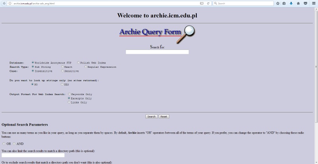318x164 pixels.
Task: Click the Optional Search Parameters heading
Action: [x=25, y=124]
